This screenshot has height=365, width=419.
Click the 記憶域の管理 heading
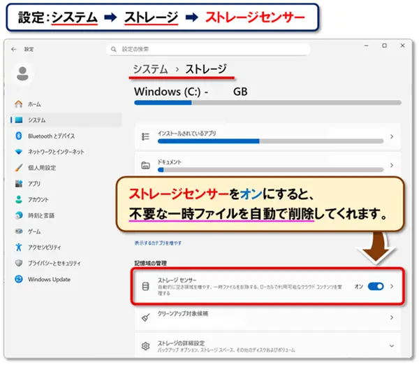click(150, 264)
